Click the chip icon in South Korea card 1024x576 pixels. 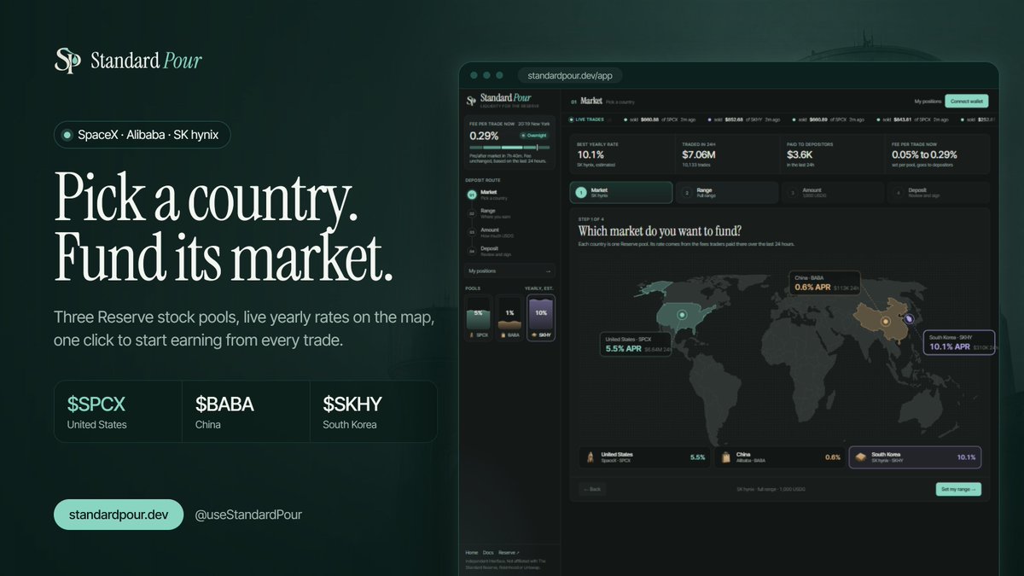(x=861, y=457)
